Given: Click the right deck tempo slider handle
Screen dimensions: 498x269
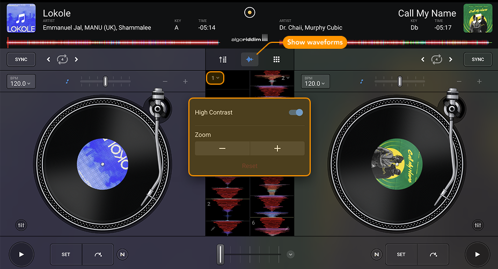Looking at the screenshot, I should [x=400, y=81].
